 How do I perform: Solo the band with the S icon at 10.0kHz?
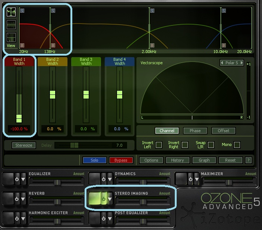click(x=224, y=11)
